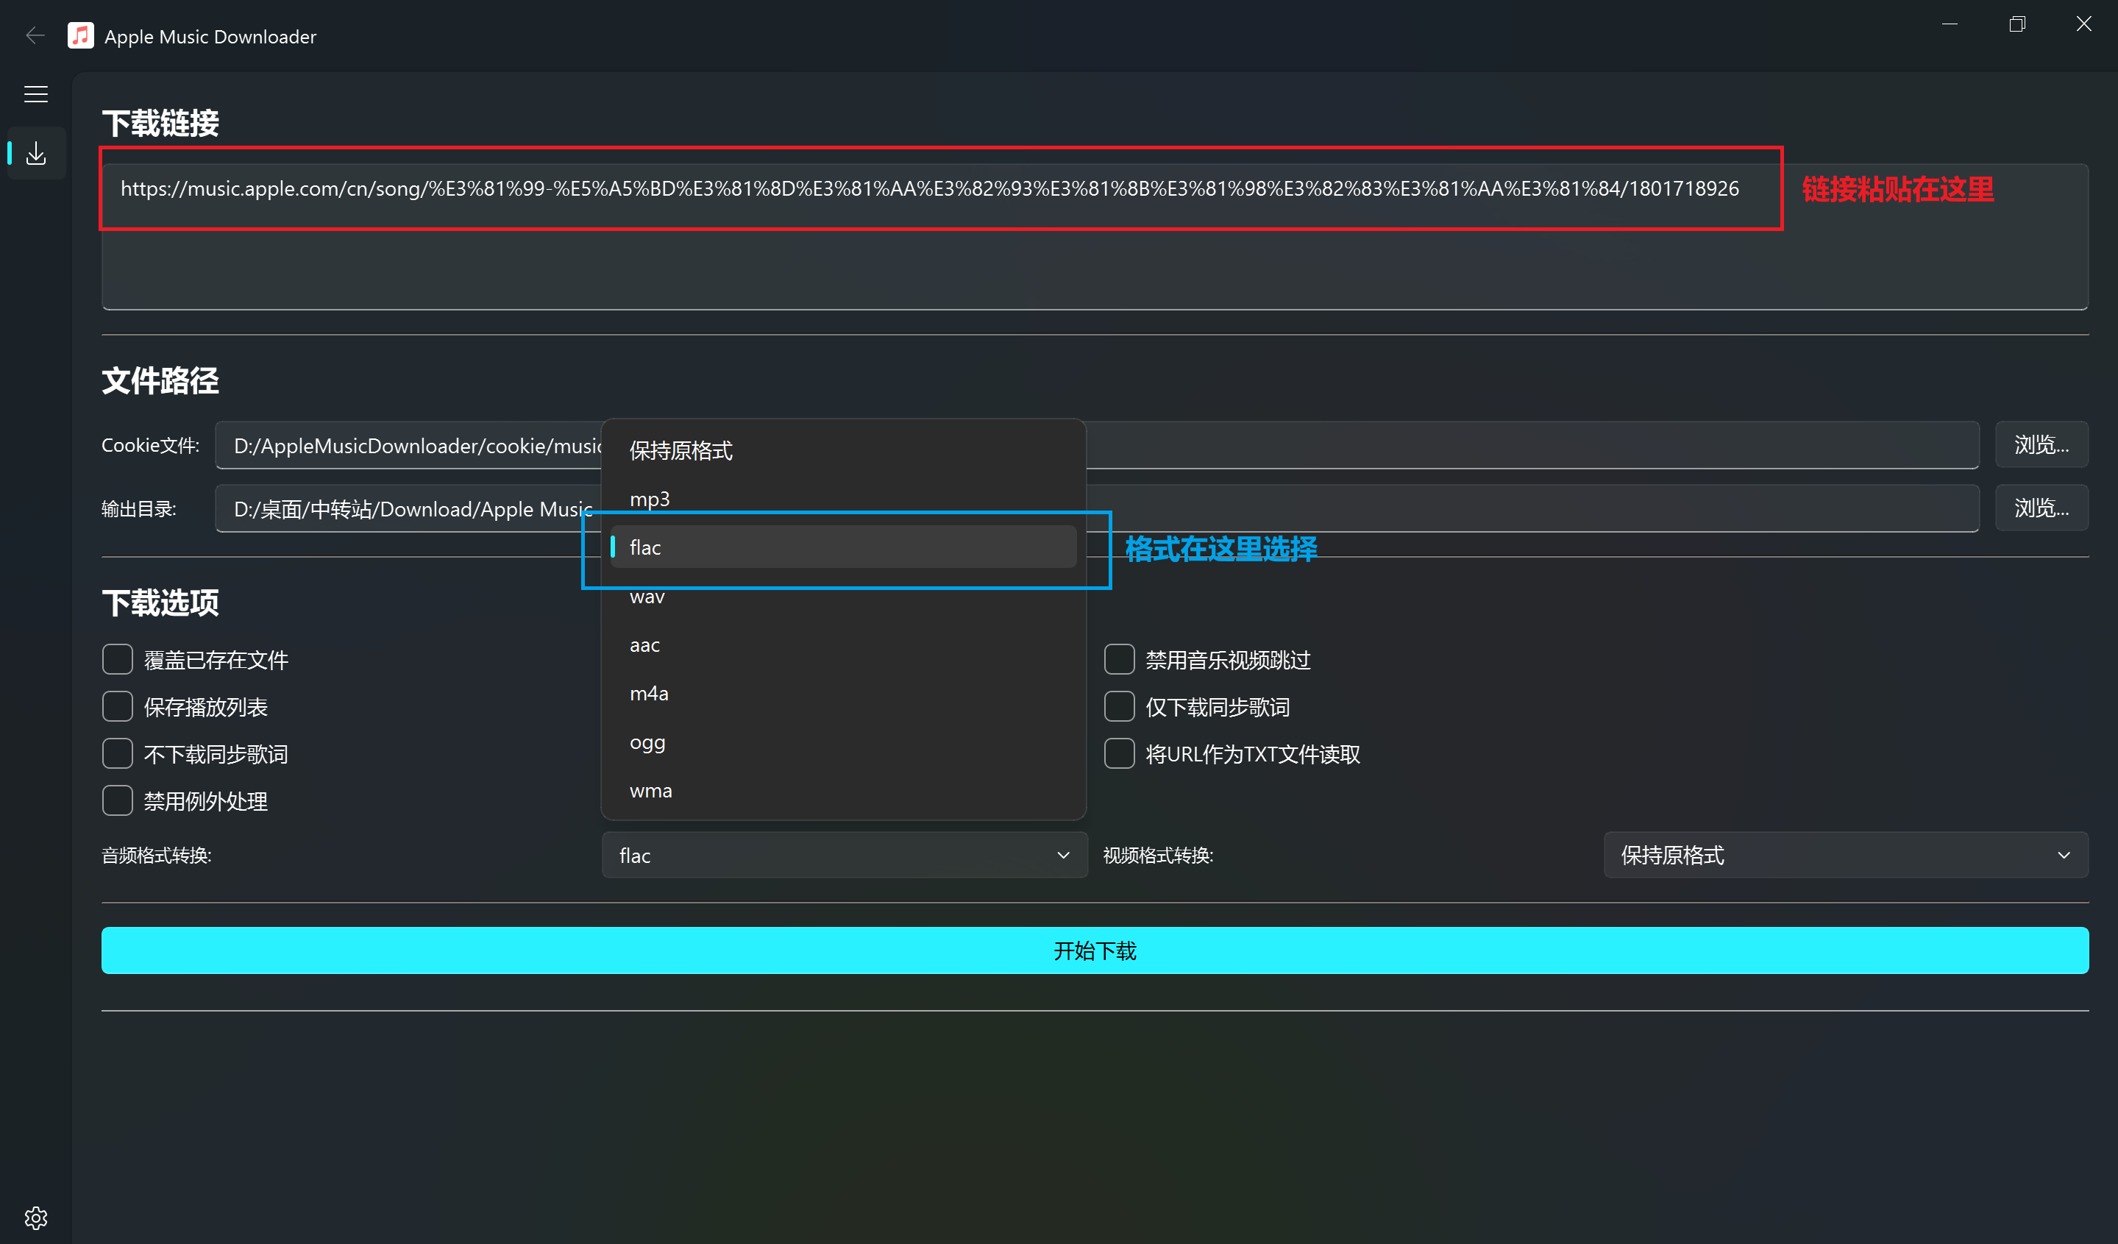The width and height of the screenshot is (2118, 1244).
Task: Minimize the Apple Music Downloader window
Action: pyautogui.click(x=1950, y=24)
